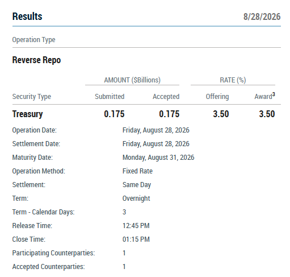Click the Operation Type label
This screenshot has height=277, width=290.
[33, 40]
